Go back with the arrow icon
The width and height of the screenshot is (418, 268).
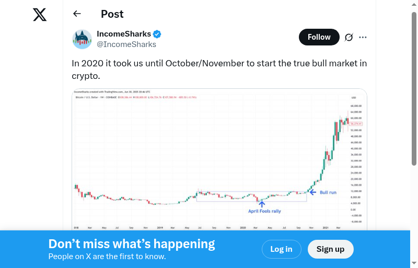[x=77, y=14]
